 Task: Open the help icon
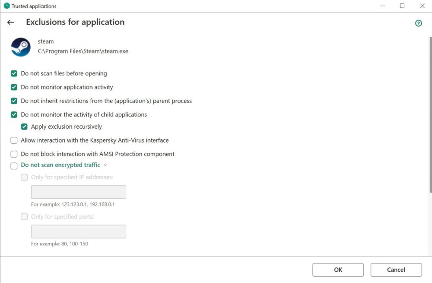(x=418, y=23)
